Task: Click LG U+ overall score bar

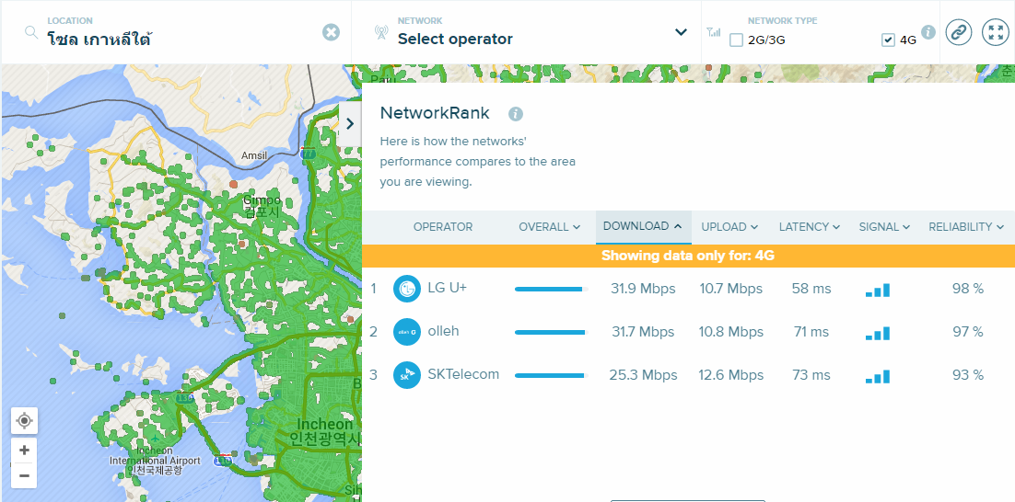Action: pyautogui.click(x=552, y=289)
